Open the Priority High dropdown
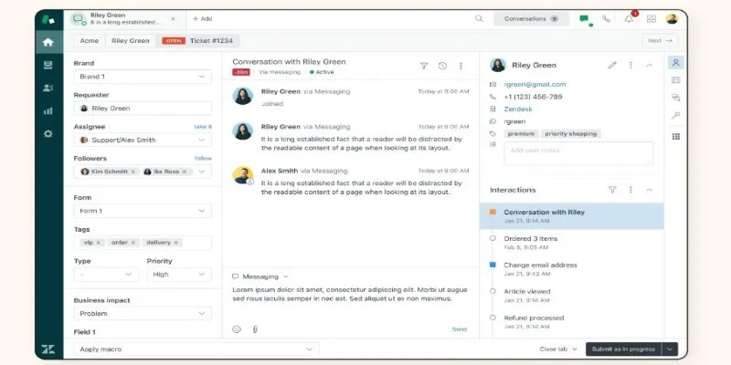The image size is (731, 365). coord(179,275)
